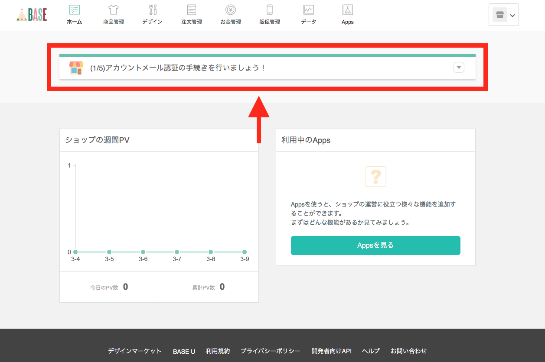Open デザイン tools icon
The height and width of the screenshot is (362, 545).
[x=153, y=10]
